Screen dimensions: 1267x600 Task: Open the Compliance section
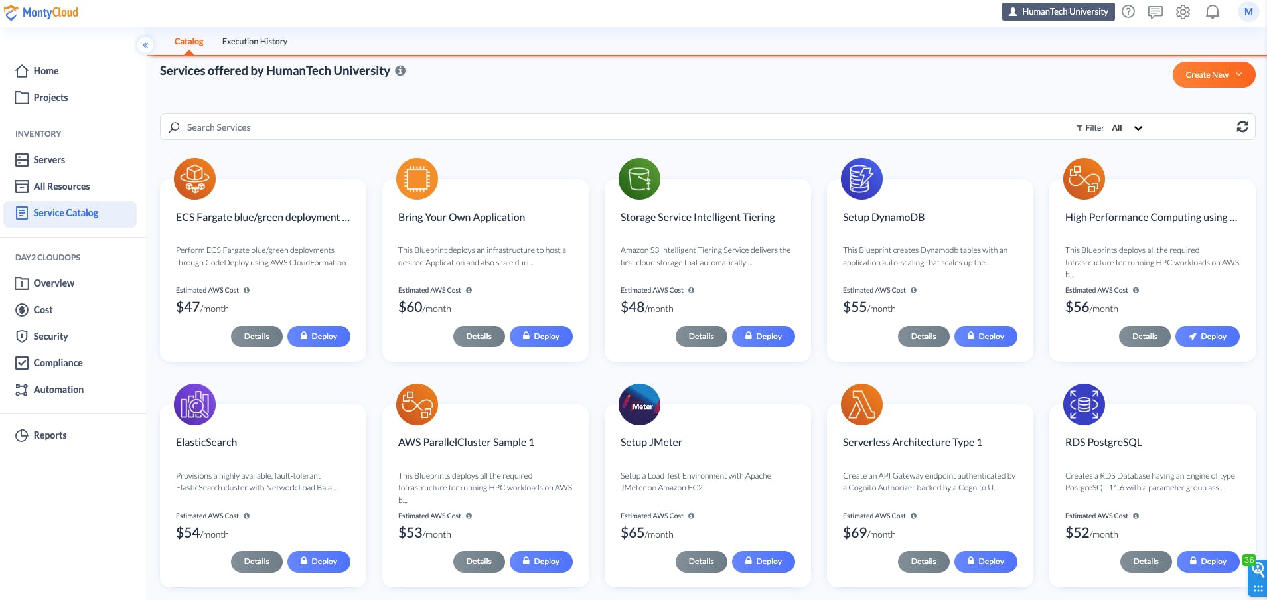(x=58, y=362)
